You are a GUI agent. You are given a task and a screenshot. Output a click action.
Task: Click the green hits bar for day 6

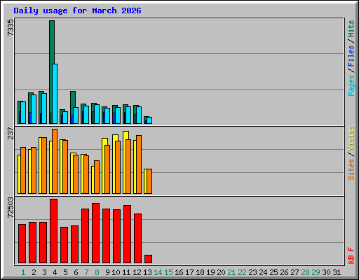(x=73, y=99)
